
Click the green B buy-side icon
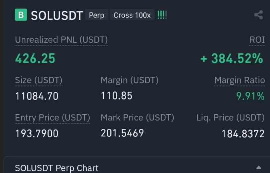click(21, 15)
